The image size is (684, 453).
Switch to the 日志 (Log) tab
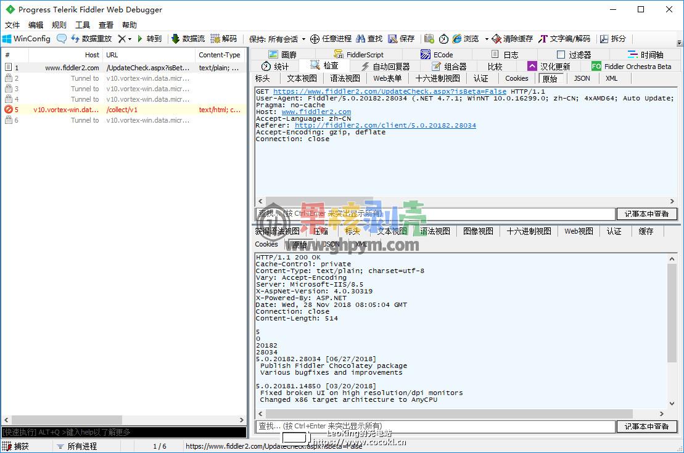505,54
